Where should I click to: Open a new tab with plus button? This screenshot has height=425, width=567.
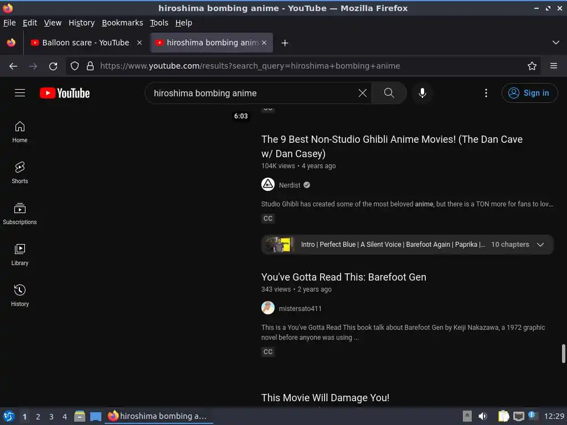(285, 43)
